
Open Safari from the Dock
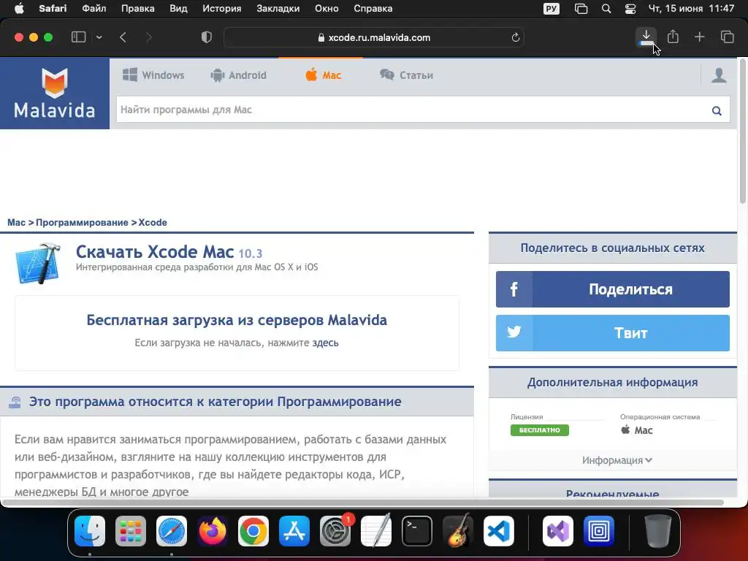coord(172,531)
